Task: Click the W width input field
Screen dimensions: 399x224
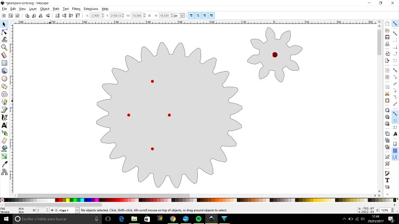Action: pyautogui.click(x=137, y=15)
